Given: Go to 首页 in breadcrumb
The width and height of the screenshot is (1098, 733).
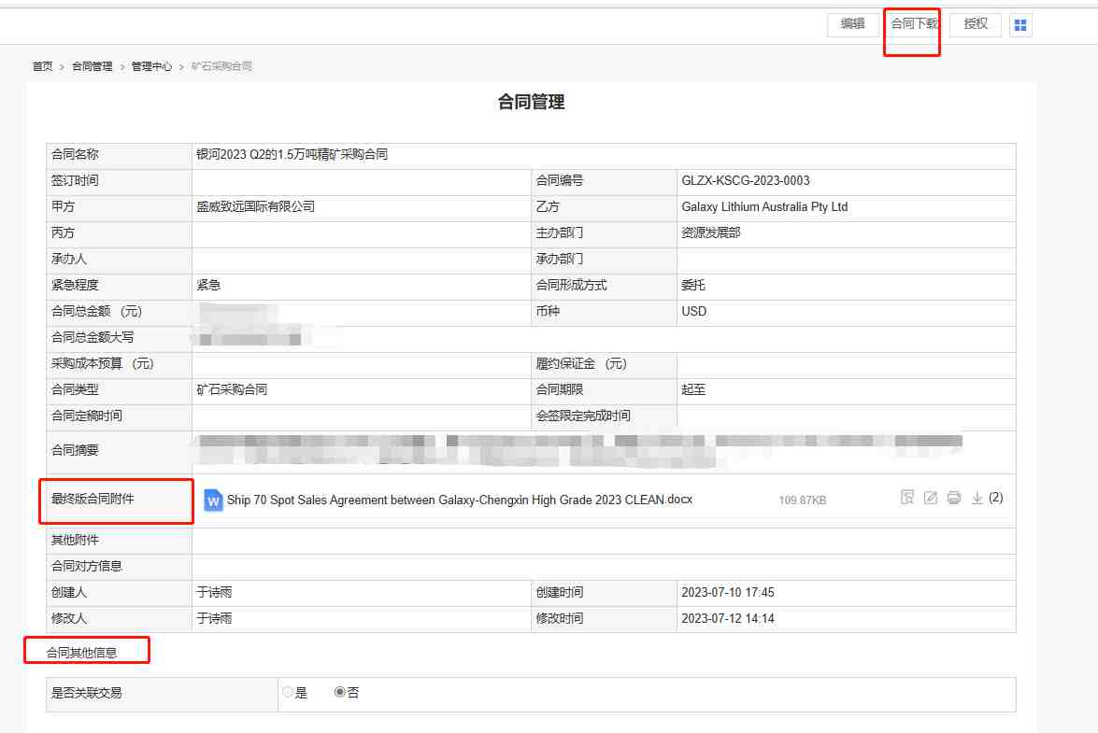Looking at the screenshot, I should [x=43, y=66].
